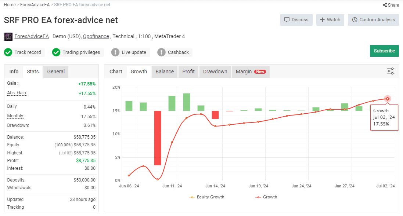Image resolution: width=403 pixels, height=216 pixels.
Task: Click the Share icon at top right
Action: [385, 5]
